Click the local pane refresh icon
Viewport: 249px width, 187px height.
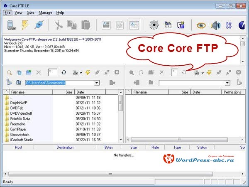64,72
